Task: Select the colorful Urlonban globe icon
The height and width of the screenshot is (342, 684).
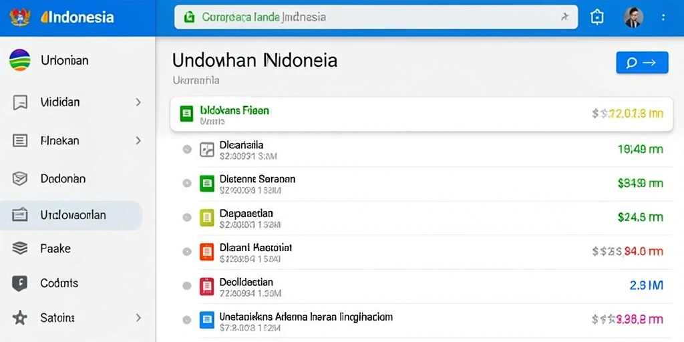Action: (x=20, y=59)
